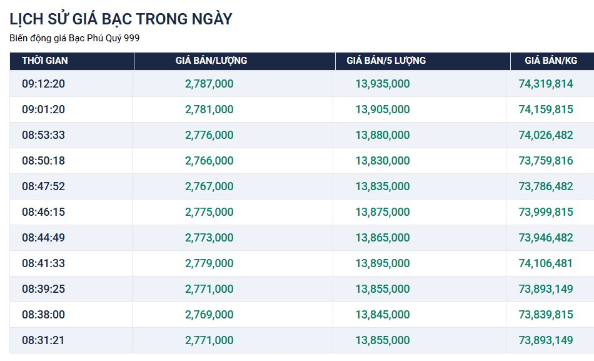Click the 2,767,000 price value

coord(209,186)
